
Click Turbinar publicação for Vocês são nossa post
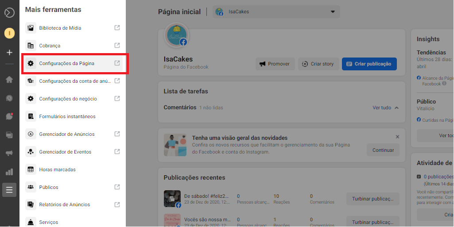[x=373, y=222]
